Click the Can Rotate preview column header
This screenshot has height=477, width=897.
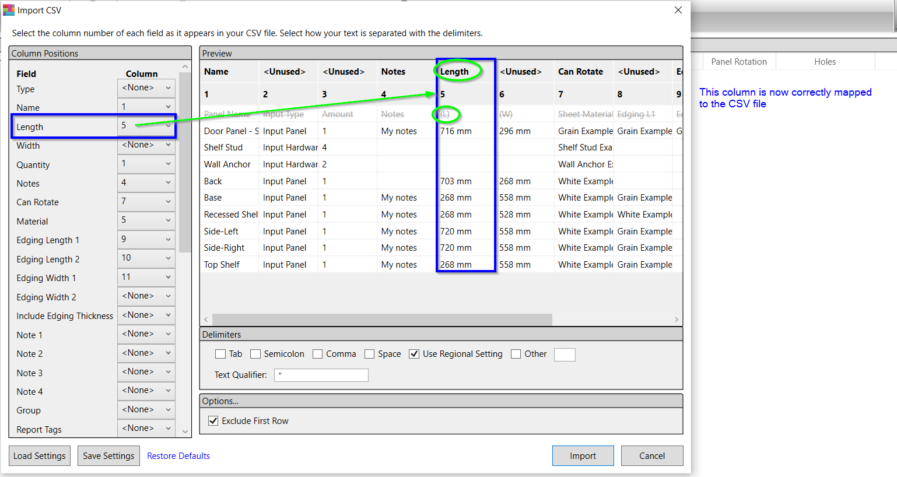pyautogui.click(x=584, y=72)
